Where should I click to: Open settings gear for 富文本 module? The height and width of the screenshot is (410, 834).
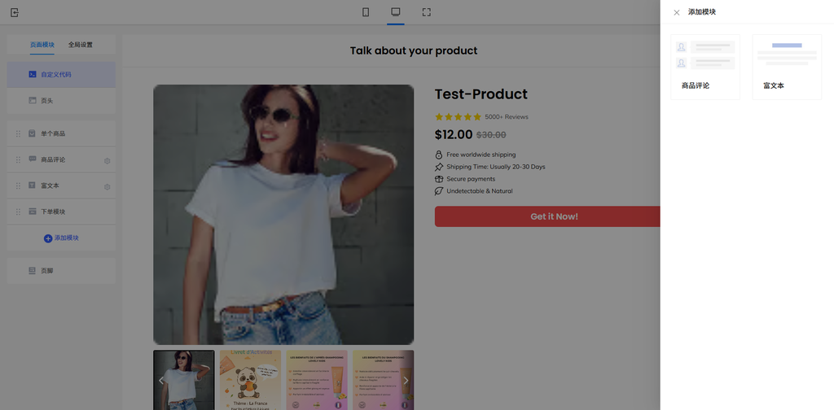point(107,186)
